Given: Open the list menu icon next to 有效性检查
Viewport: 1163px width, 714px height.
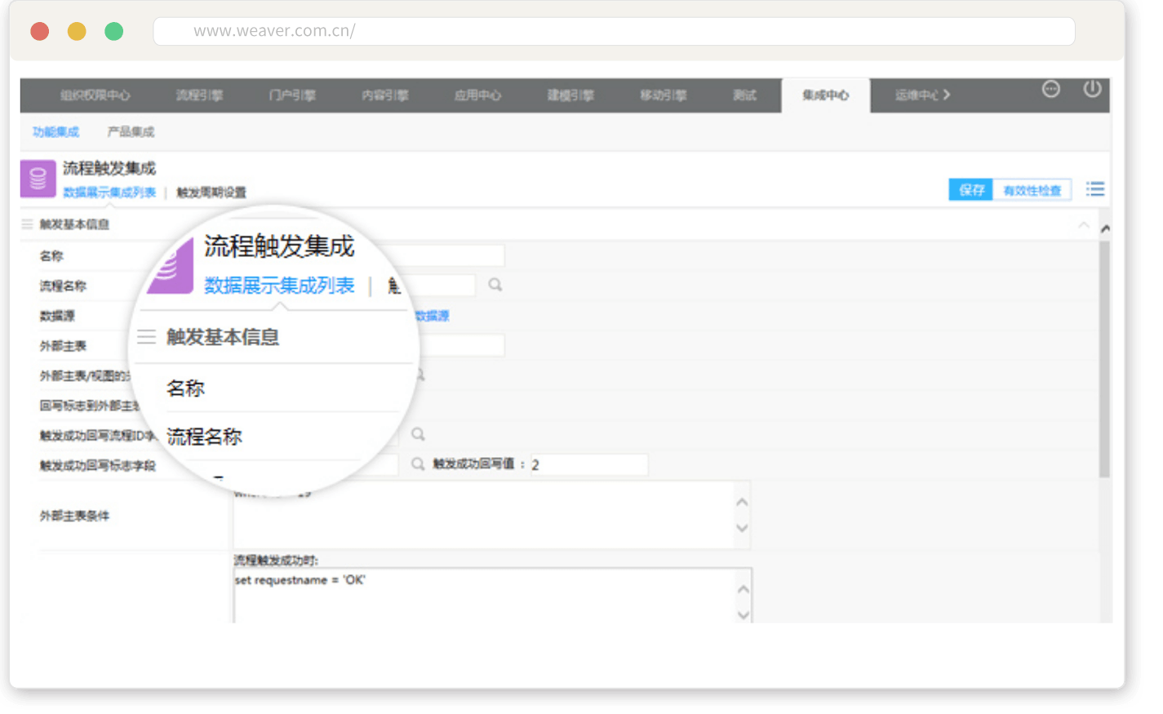Looking at the screenshot, I should (1095, 189).
